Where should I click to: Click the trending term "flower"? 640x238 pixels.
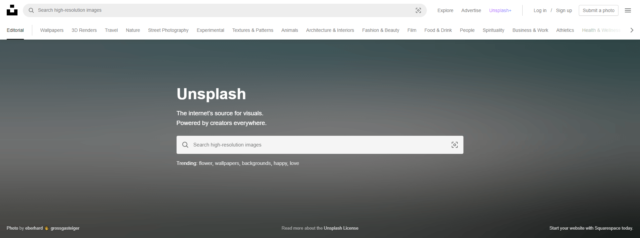205,163
